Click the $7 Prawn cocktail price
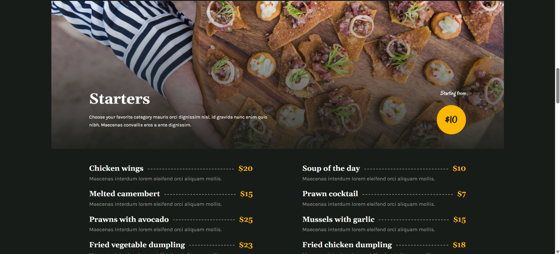 point(461,194)
